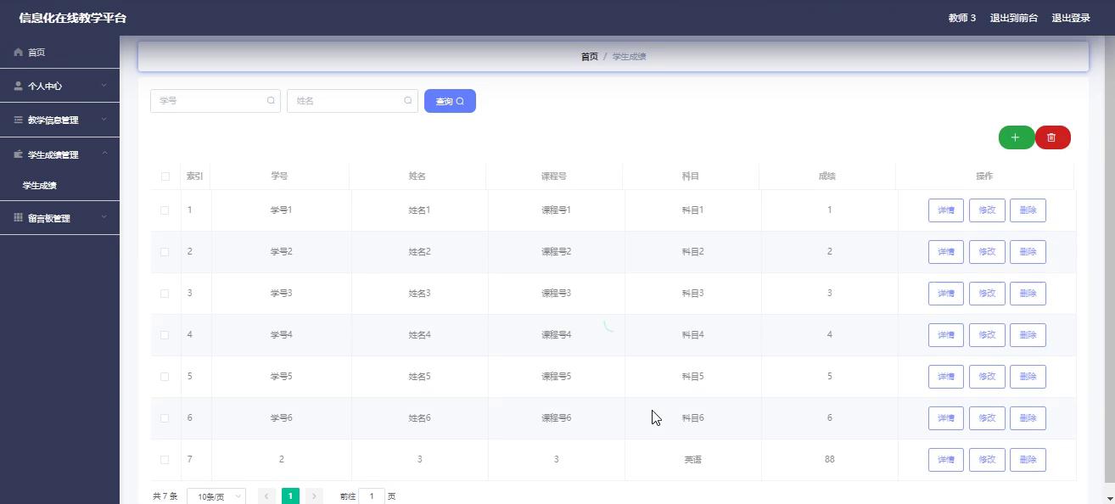This screenshot has height=504, width=1115.
Task: Open the 10 items per page dropdown
Action: (x=216, y=496)
